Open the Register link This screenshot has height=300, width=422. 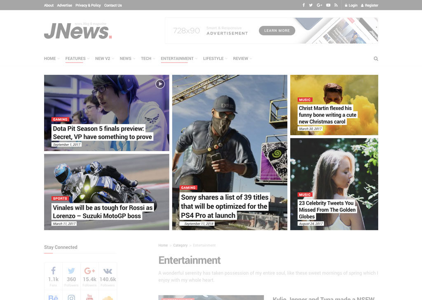pos(370,5)
